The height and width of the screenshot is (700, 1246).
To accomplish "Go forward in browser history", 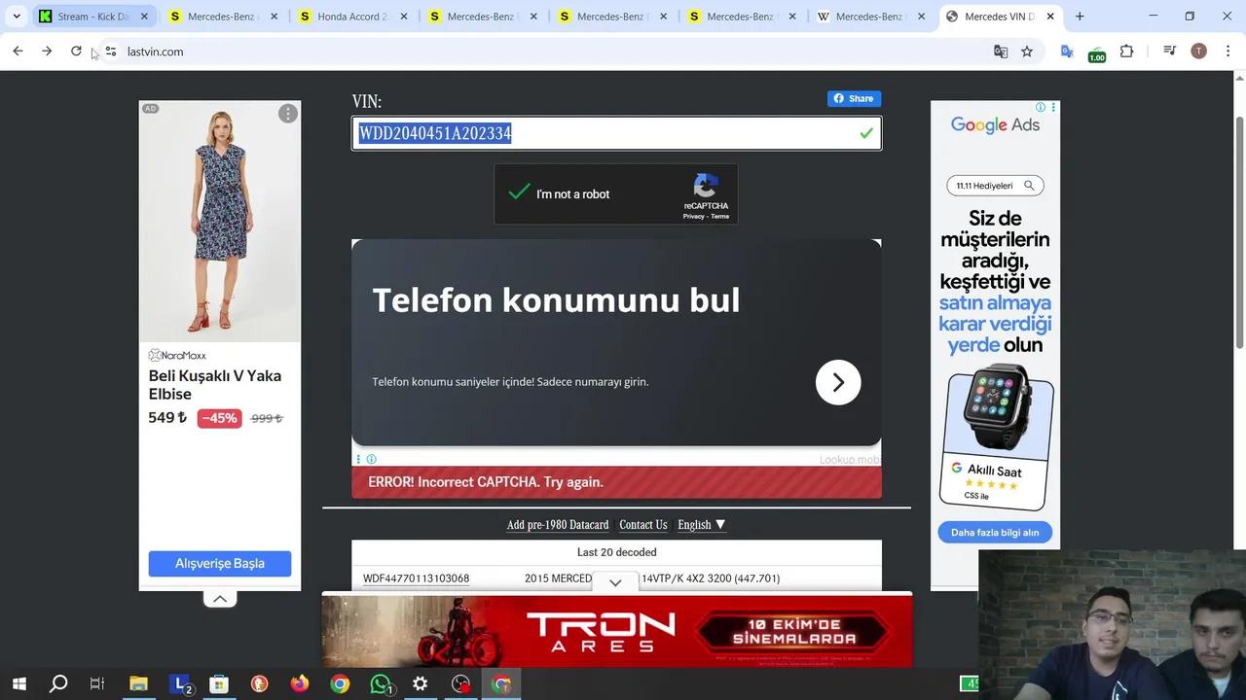I will coord(47,52).
